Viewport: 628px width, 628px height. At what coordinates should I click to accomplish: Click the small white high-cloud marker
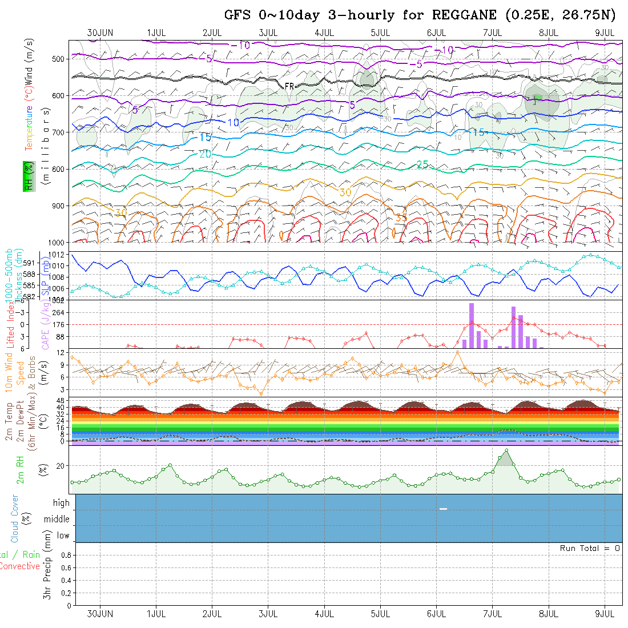click(443, 509)
